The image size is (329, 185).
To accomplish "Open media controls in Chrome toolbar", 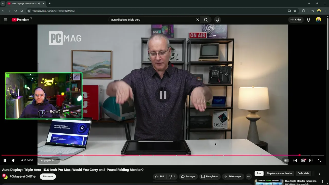I will click(x=313, y=11).
